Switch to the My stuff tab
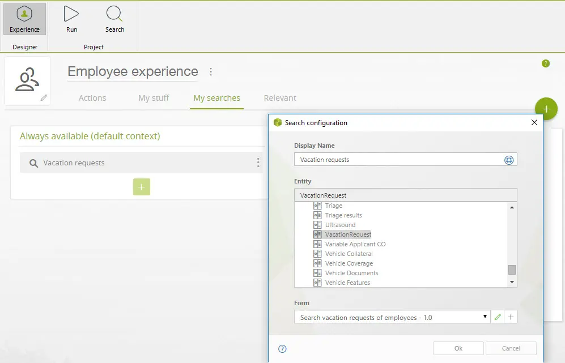565x363 pixels. point(154,98)
